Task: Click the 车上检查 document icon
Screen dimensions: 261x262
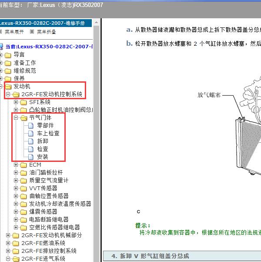Action: coord(31,133)
